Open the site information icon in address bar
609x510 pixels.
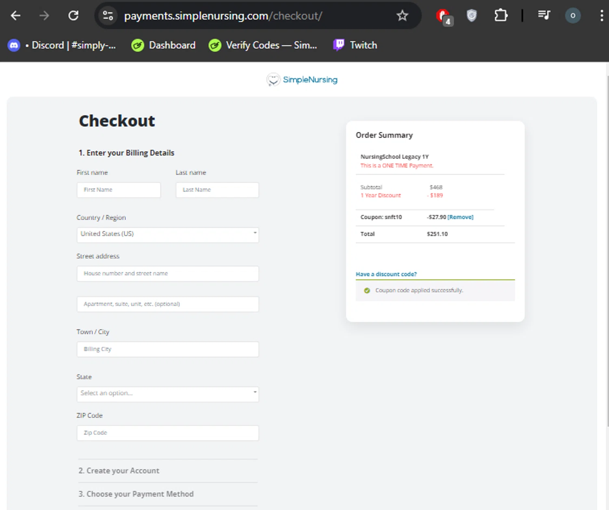[108, 16]
